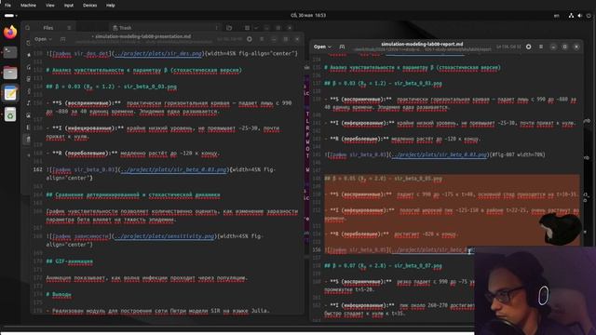
Task: Click 'β = 0.03' heading in presentation editor
Action: tap(112, 87)
